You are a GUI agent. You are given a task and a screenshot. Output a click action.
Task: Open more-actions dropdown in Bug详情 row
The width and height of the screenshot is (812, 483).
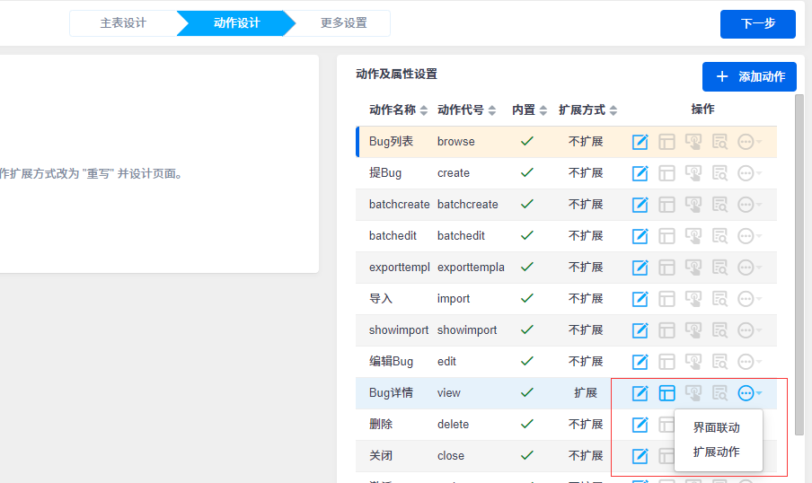click(x=748, y=393)
